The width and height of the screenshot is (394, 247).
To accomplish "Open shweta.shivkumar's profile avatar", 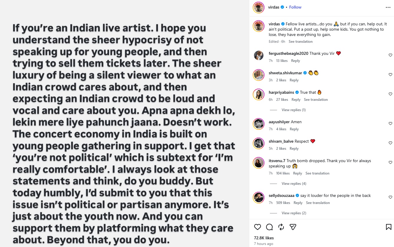I will tap(258, 75).
